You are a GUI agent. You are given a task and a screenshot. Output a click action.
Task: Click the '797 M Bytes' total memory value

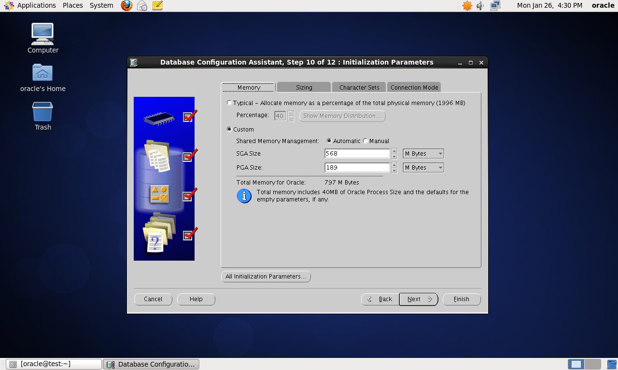pyautogui.click(x=342, y=183)
